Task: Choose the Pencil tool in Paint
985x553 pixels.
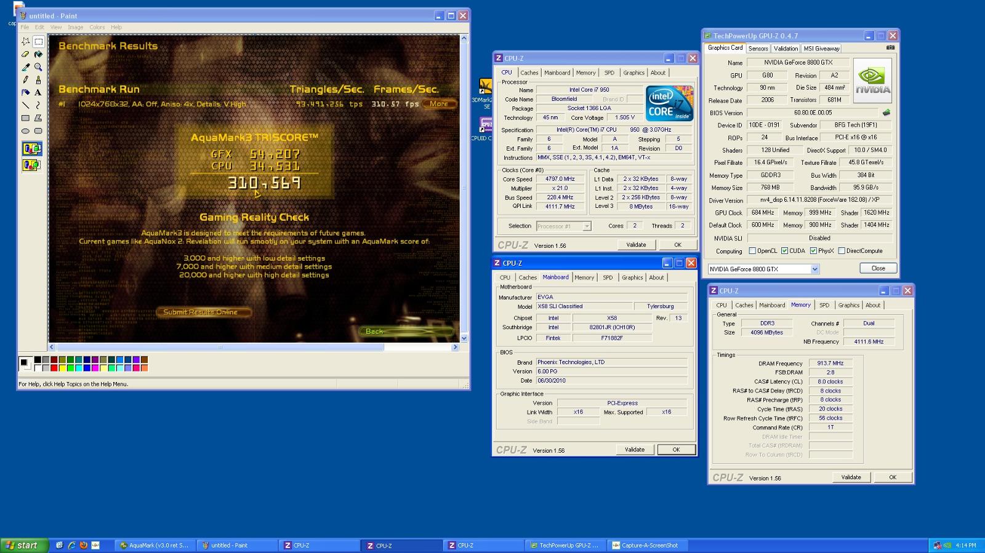Action: [25, 79]
